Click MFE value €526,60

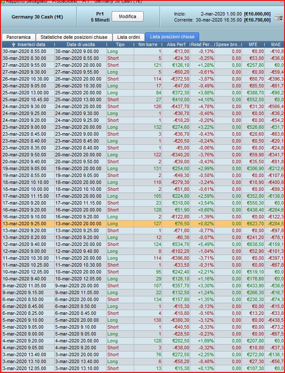[x=255, y=127]
